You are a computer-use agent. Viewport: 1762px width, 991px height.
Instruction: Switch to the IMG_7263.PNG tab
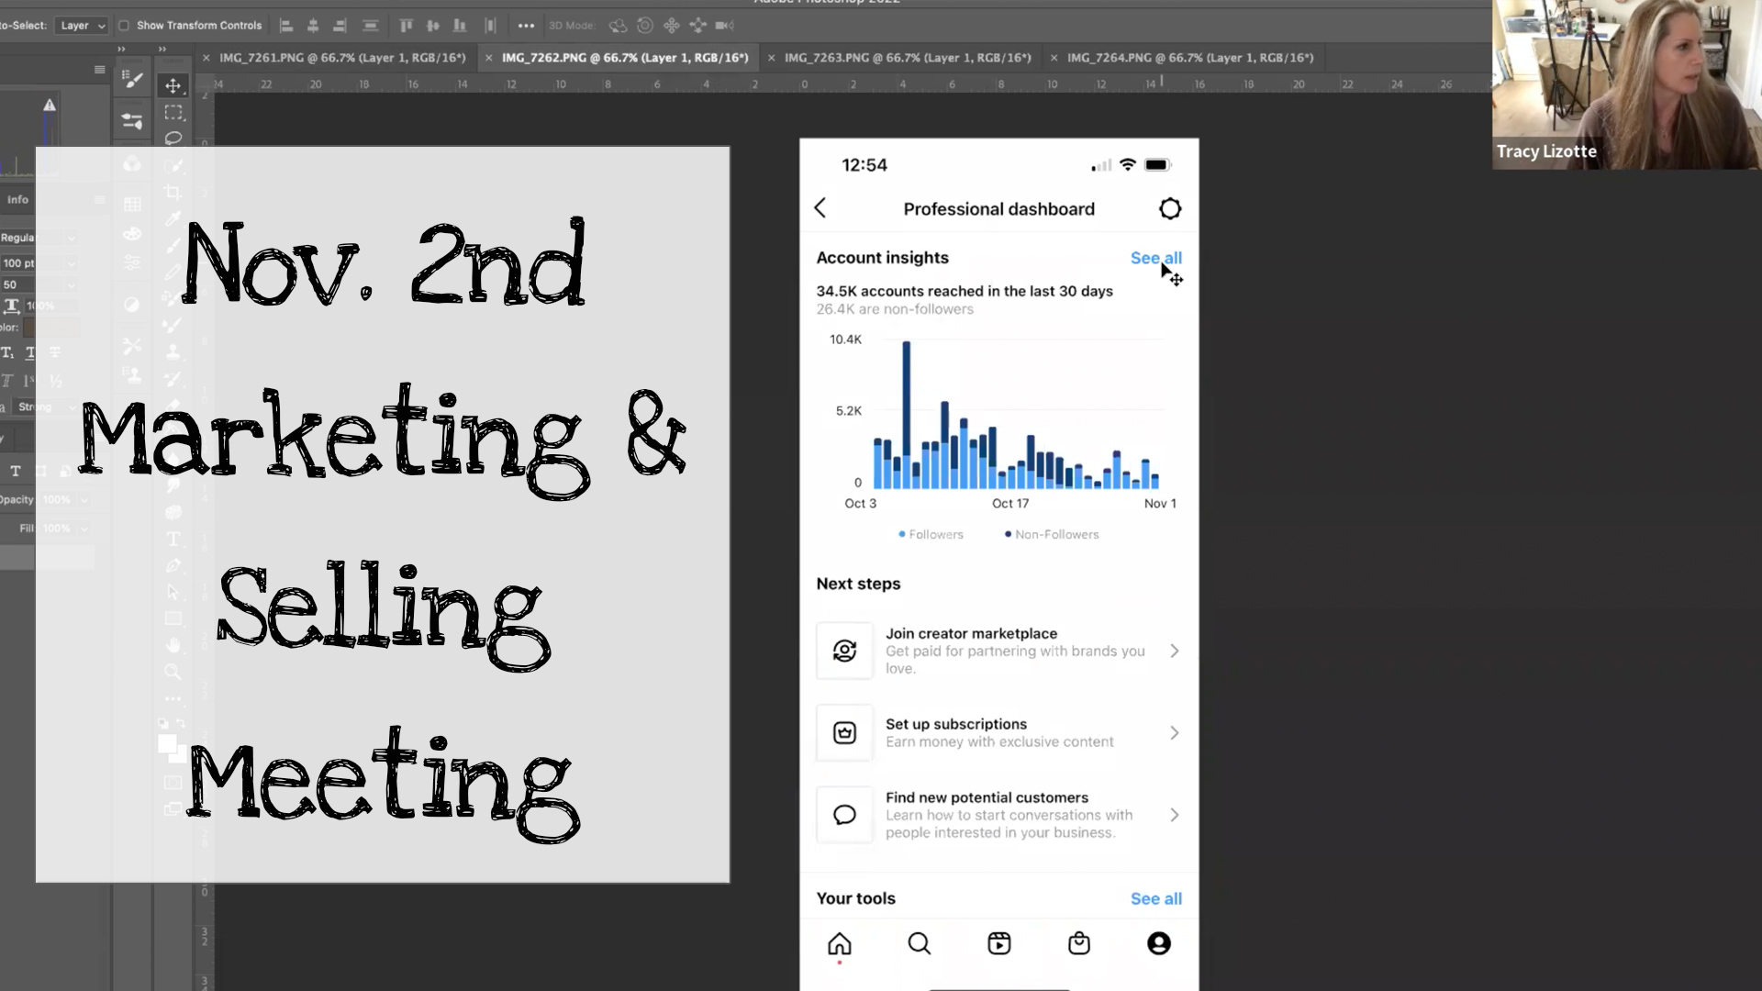click(908, 58)
